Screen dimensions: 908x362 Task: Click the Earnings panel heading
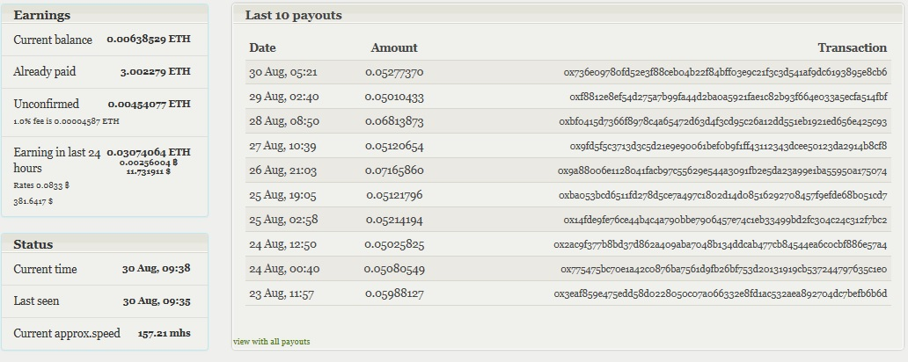(41, 15)
